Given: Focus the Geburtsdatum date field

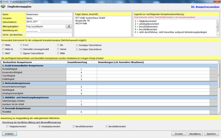Looking at the screenshot, I should 33,22.
